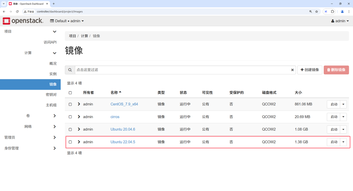Check the Ubuntu 22.04.5 row checkbox
This screenshot has height=191, width=353.
pyautogui.click(x=70, y=142)
